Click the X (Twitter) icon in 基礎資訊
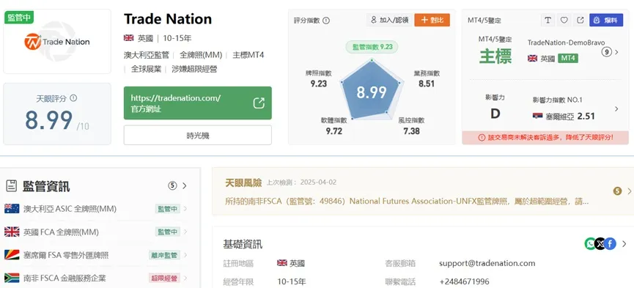The height and width of the screenshot is (288, 634). click(600, 243)
